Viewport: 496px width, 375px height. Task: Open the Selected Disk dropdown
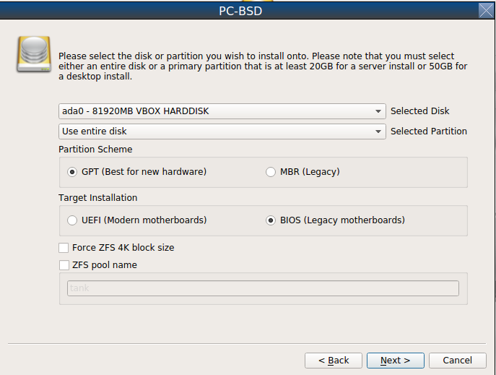coord(222,111)
